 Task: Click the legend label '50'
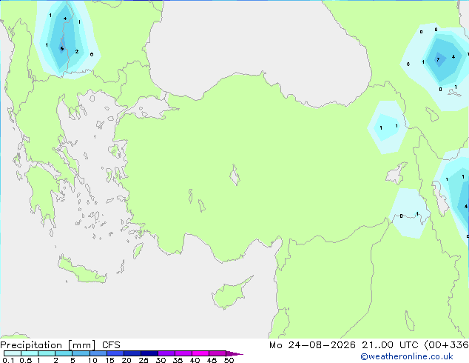[229, 360]
